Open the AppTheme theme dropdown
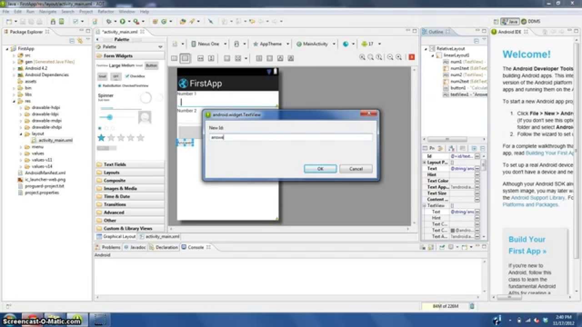Screen dimensions: 582x327 (x=271, y=44)
